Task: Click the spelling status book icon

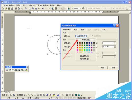Action: tap(89, 98)
